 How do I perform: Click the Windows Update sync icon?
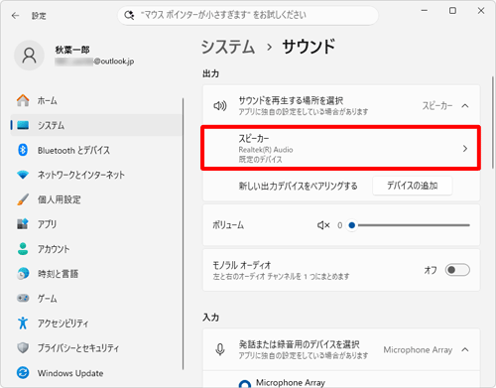click(x=23, y=373)
